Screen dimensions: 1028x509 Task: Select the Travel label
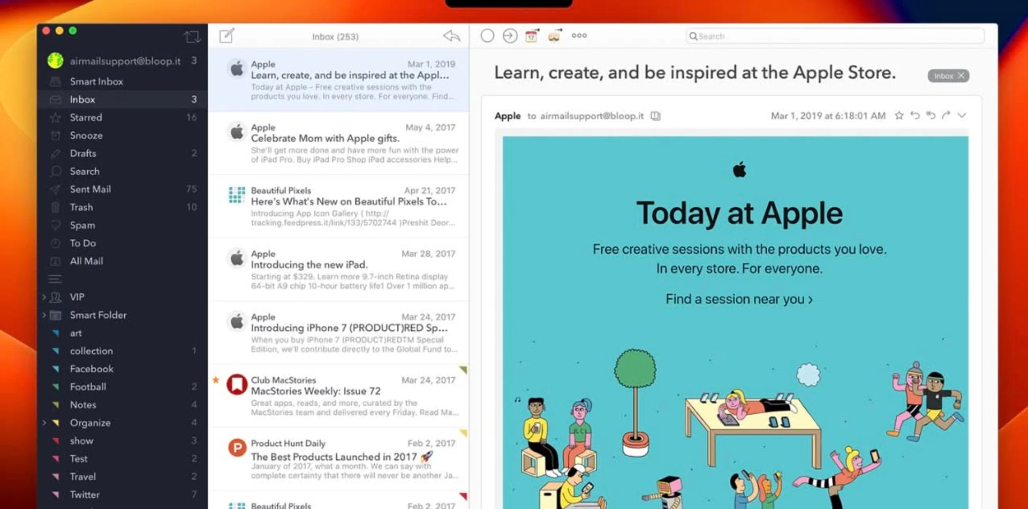point(122,477)
